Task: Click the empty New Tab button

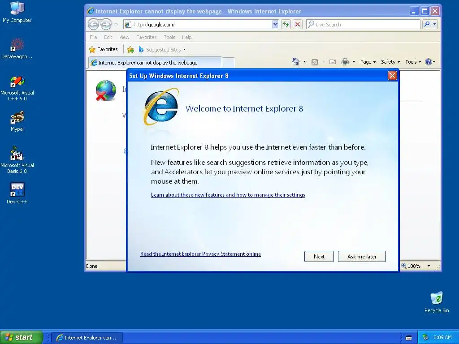Action: point(228,63)
